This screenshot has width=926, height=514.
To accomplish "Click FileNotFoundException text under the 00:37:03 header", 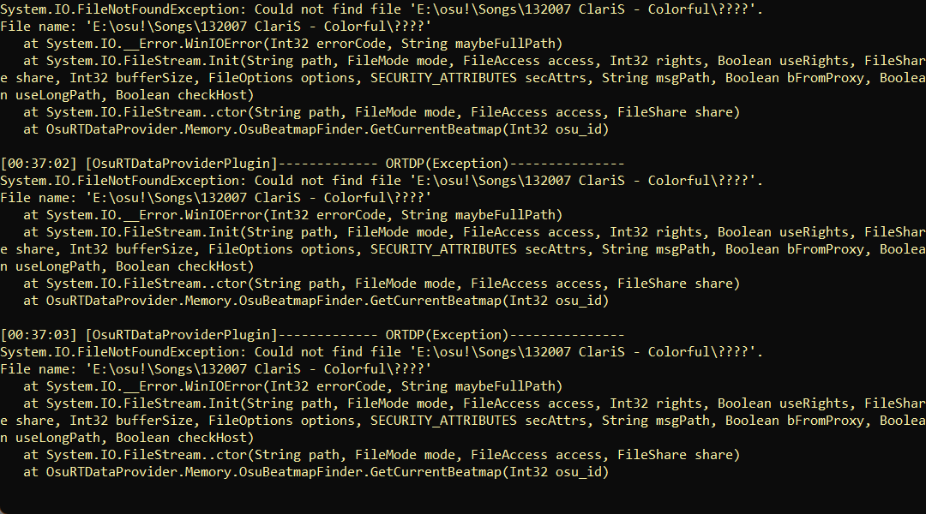I will pyautogui.click(x=159, y=352).
